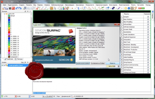
Task: Open dropdown beside blue plane tool
Action: 81,8
